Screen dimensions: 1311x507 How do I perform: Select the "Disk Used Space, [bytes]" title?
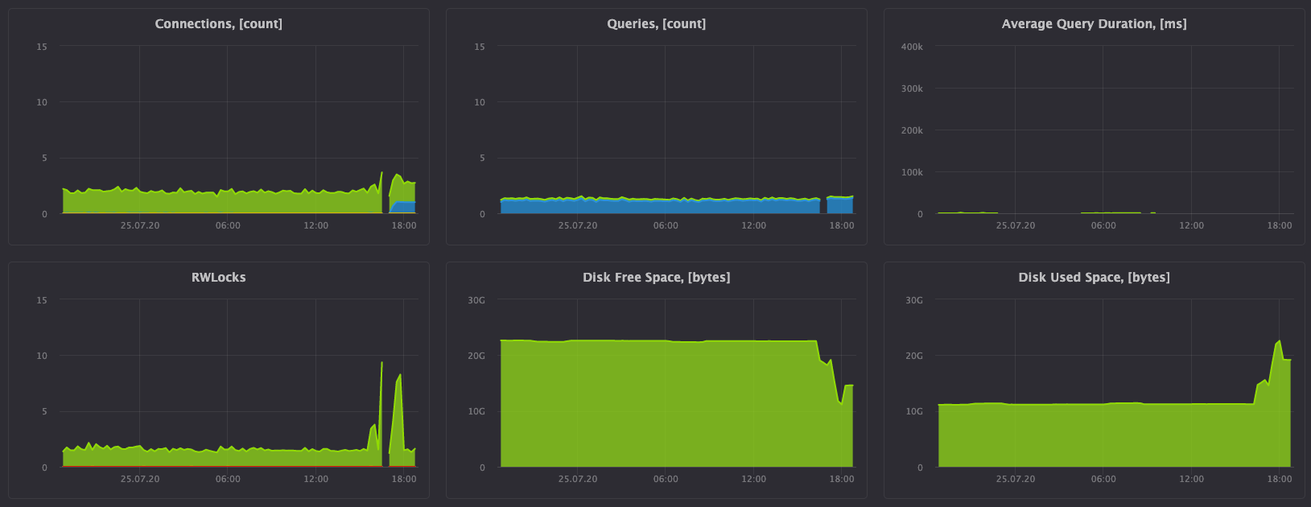[x=1095, y=278]
